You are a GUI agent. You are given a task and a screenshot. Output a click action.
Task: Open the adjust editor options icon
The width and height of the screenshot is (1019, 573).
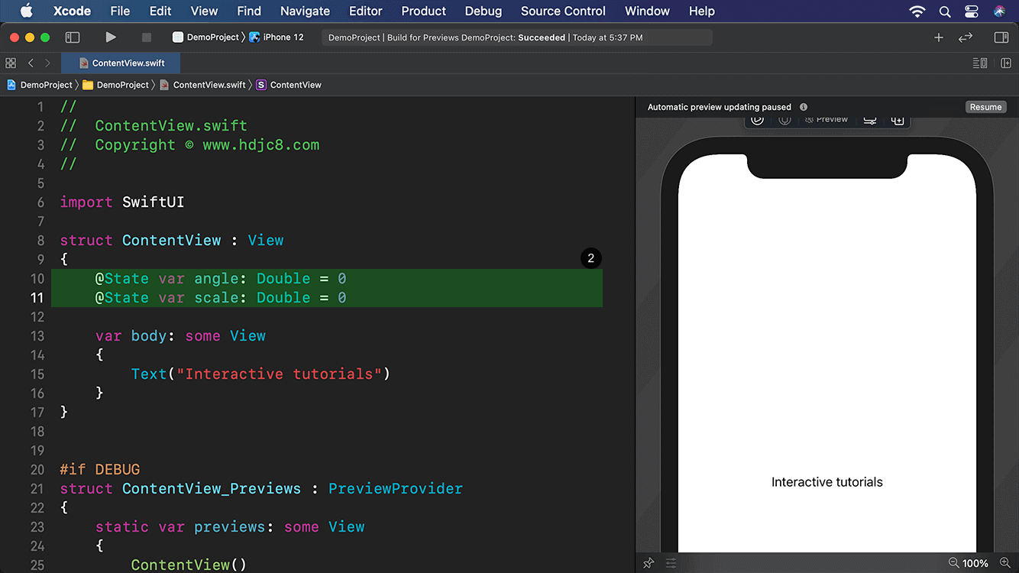[980, 63]
